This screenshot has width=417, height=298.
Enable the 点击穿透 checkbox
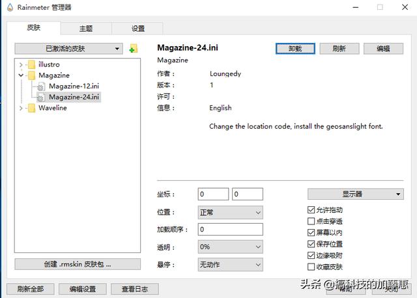pyautogui.click(x=311, y=221)
